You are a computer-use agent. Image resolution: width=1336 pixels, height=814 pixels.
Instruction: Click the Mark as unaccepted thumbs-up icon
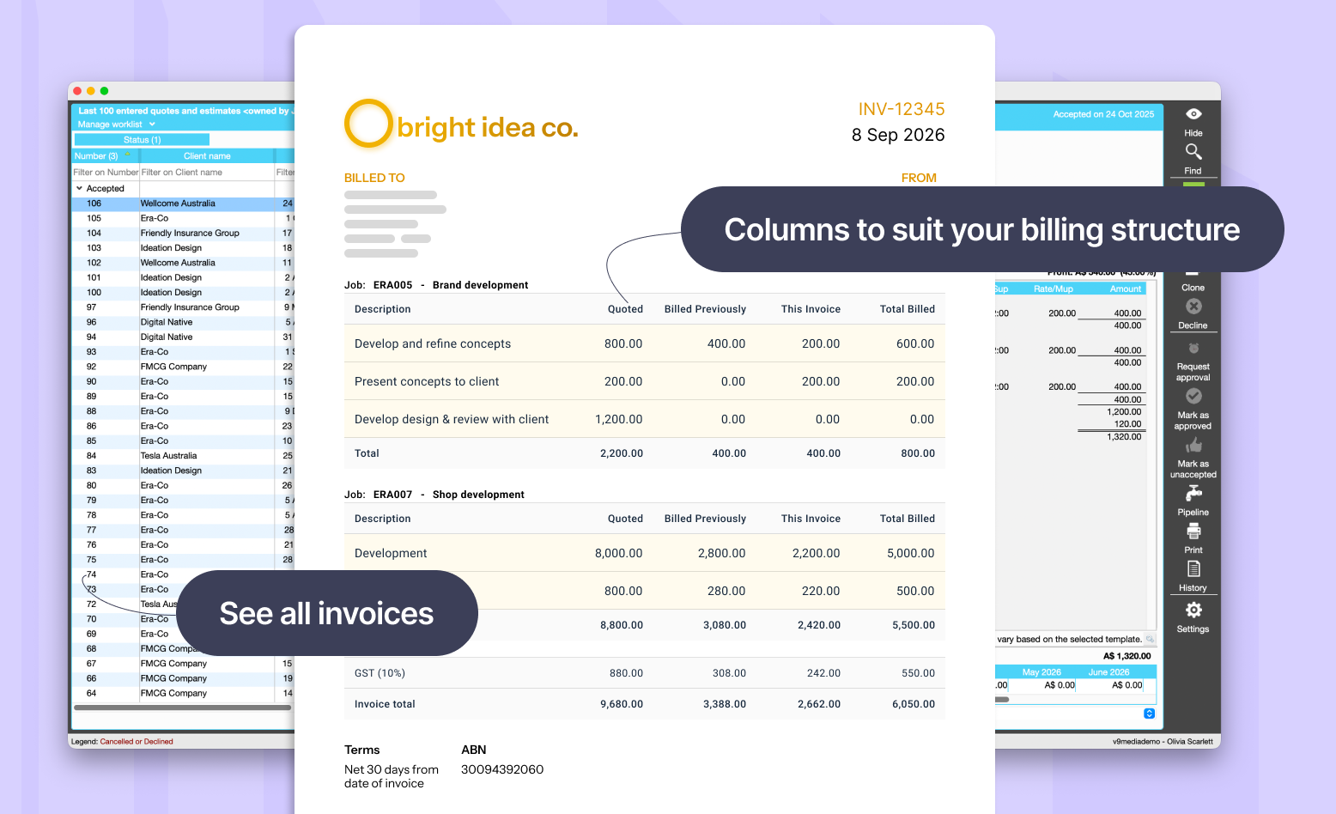click(x=1193, y=445)
